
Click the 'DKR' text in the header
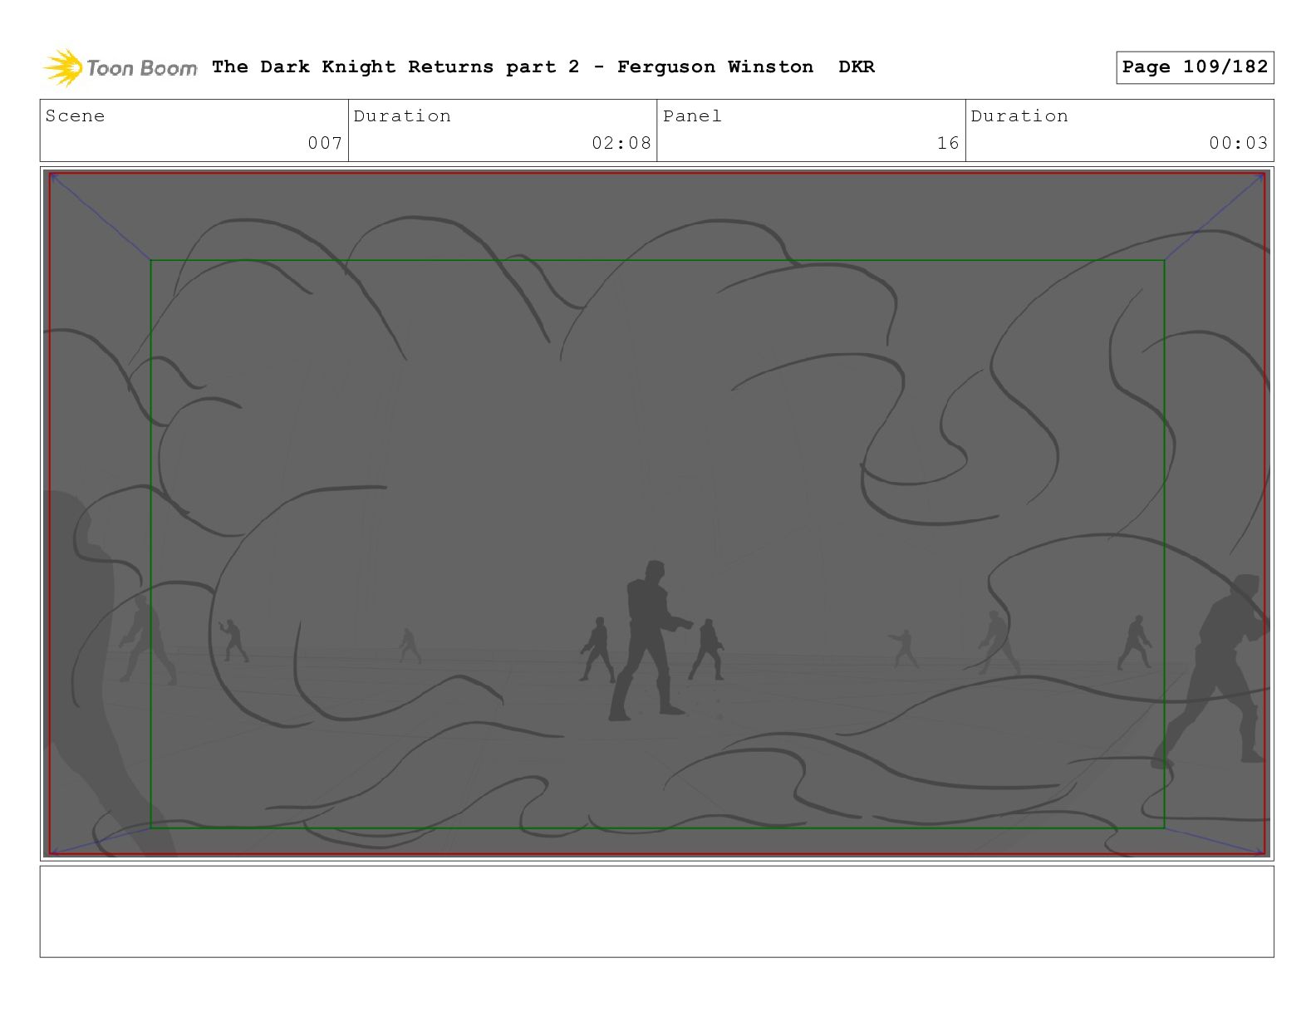(856, 67)
